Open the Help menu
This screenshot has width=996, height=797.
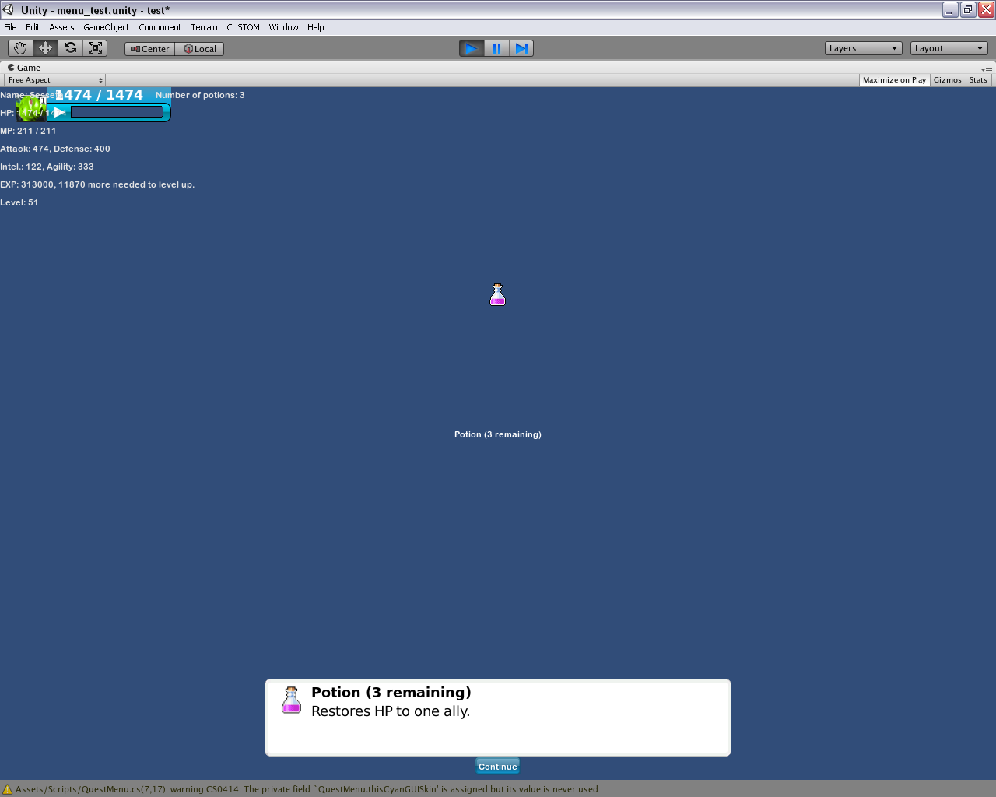(x=316, y=27)
